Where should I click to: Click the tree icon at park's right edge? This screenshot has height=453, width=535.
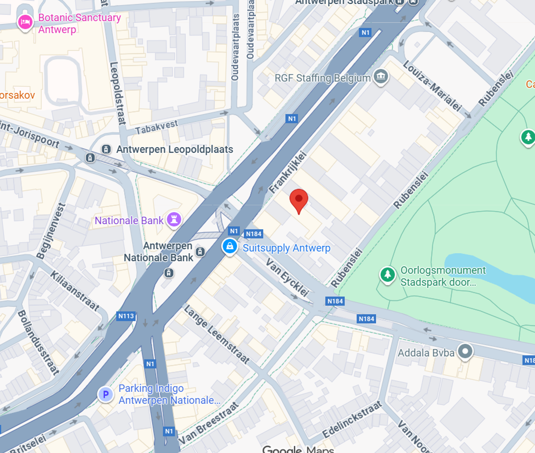tap(528, 138)
